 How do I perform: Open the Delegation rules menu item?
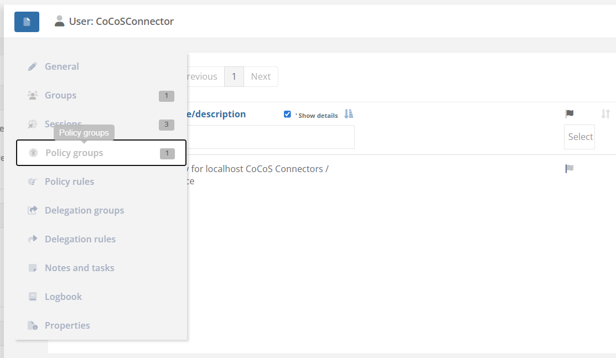point(101,239)
